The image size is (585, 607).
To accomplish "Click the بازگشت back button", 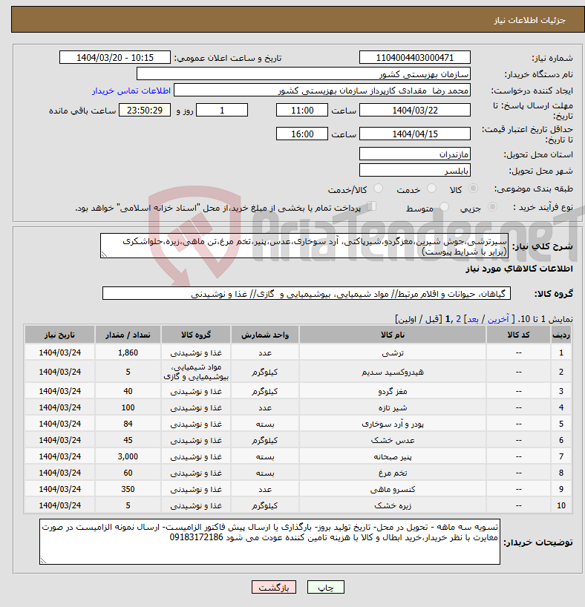I will (x=273, y=587).
